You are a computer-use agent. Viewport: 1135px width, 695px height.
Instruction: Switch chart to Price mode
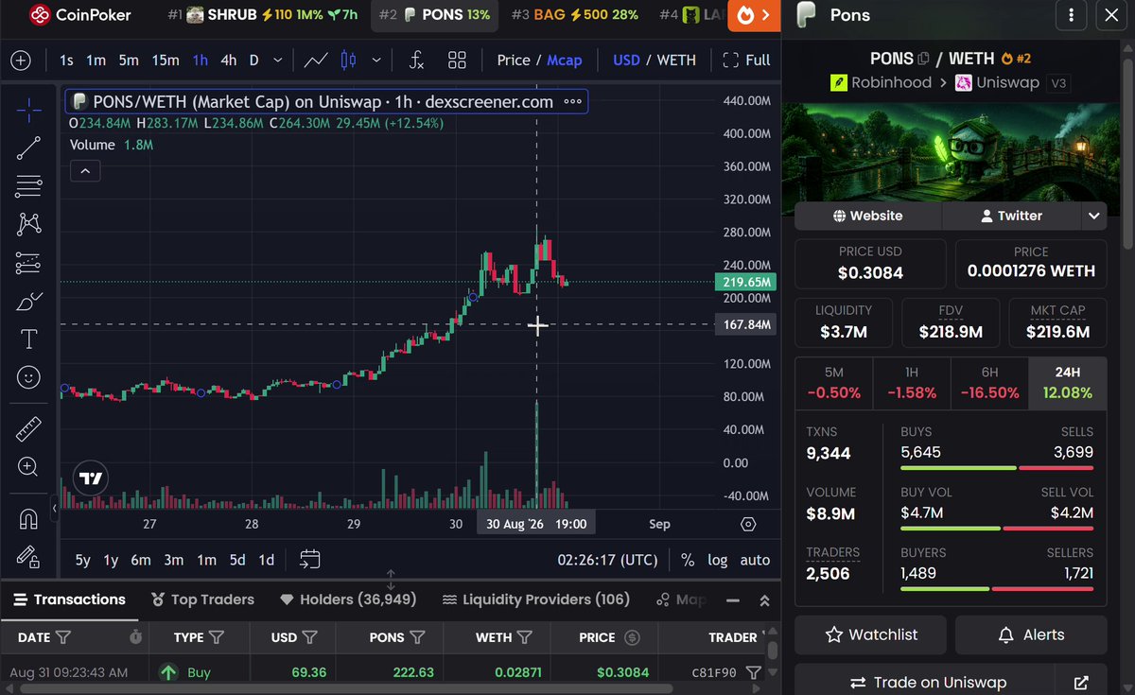coord(514,61)
